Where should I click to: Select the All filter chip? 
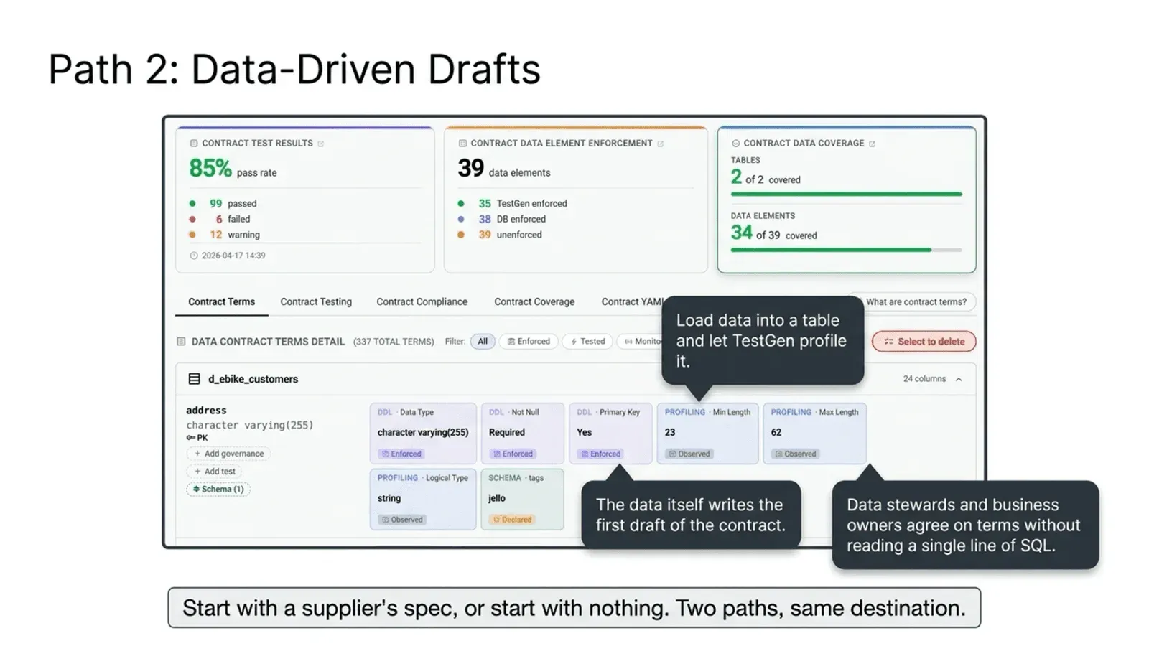pos(483,342)
